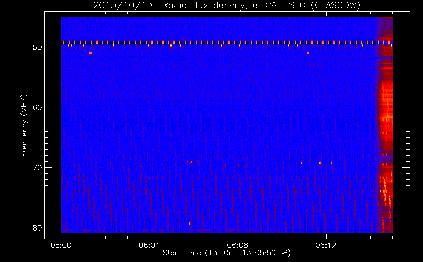Image resolution: width=423 pixels, height=262 pixels.
Task: Click the 80 frequency tick label
Action: coord(37,228)
